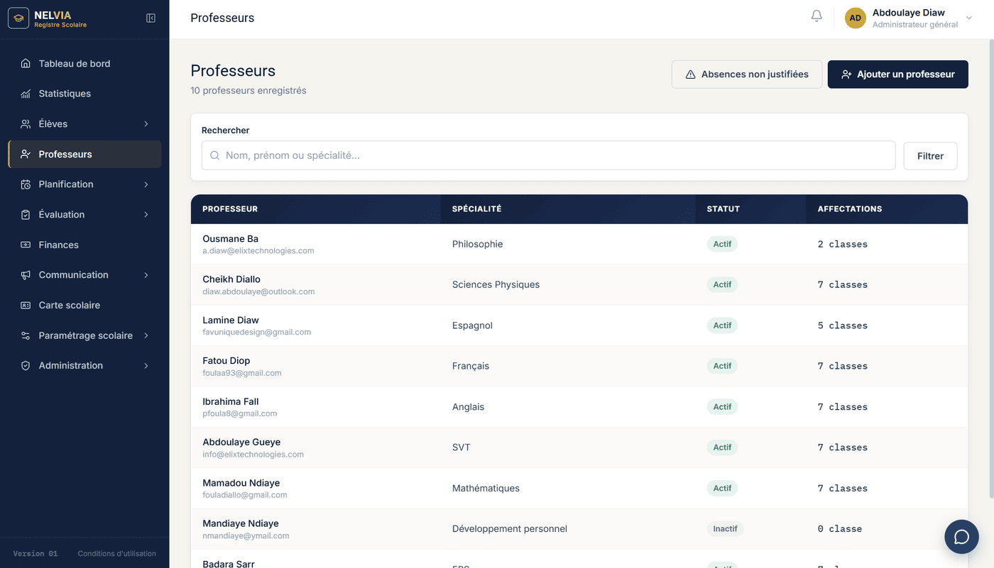Image resolution: width=994 pixels, height=568 pixels.
Task: Click the Tableau de bord home icon
Action: click(26, 64)
